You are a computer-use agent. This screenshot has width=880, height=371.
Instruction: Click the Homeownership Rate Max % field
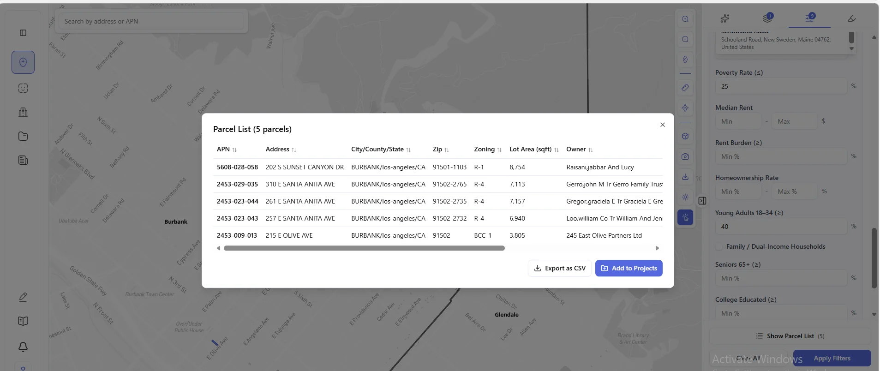click(794, 191)
